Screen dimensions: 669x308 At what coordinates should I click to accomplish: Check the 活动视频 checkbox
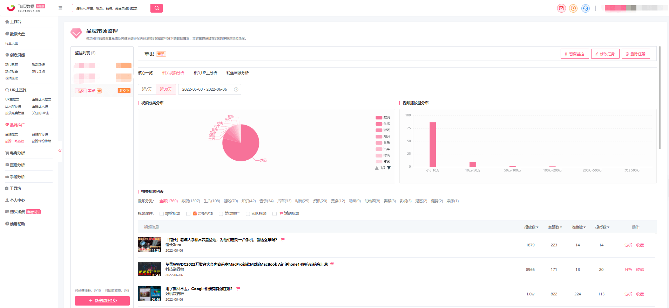pyautogui.click(x=275, y=214)
